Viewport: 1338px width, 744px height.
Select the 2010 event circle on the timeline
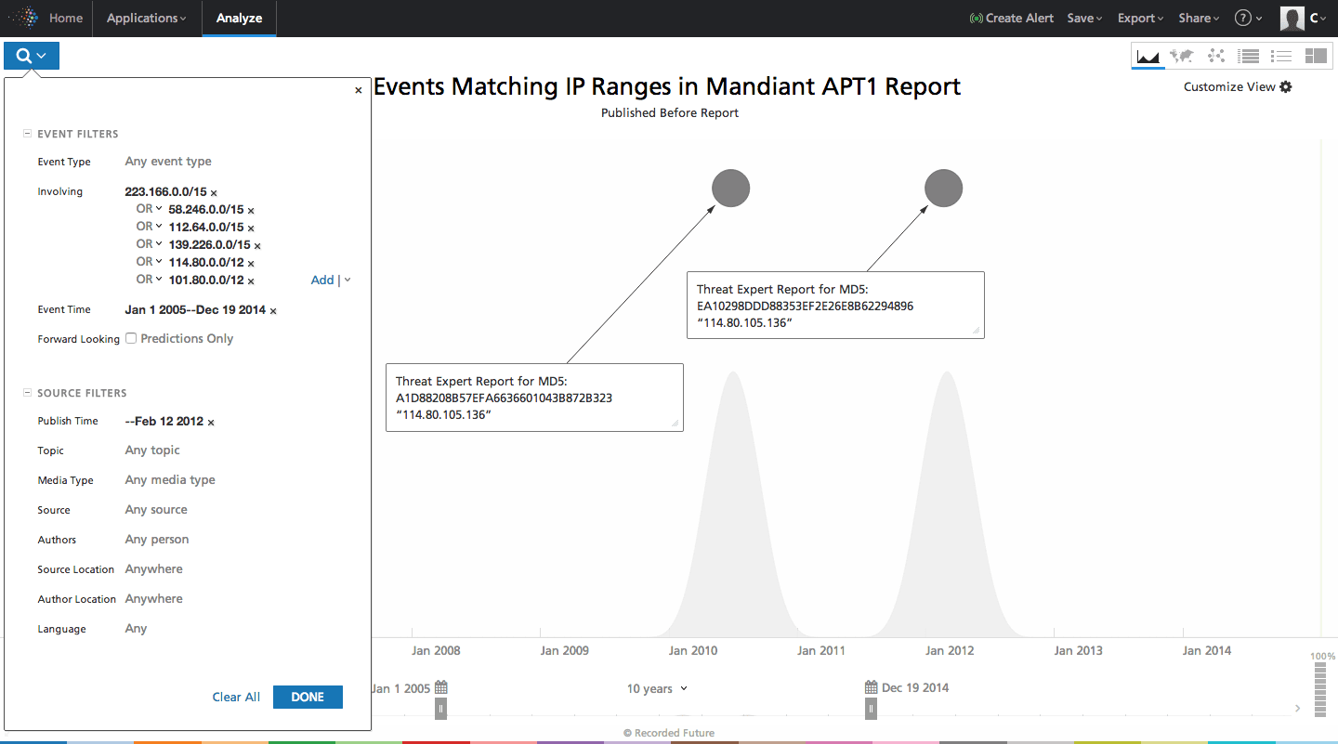(731, 189)
